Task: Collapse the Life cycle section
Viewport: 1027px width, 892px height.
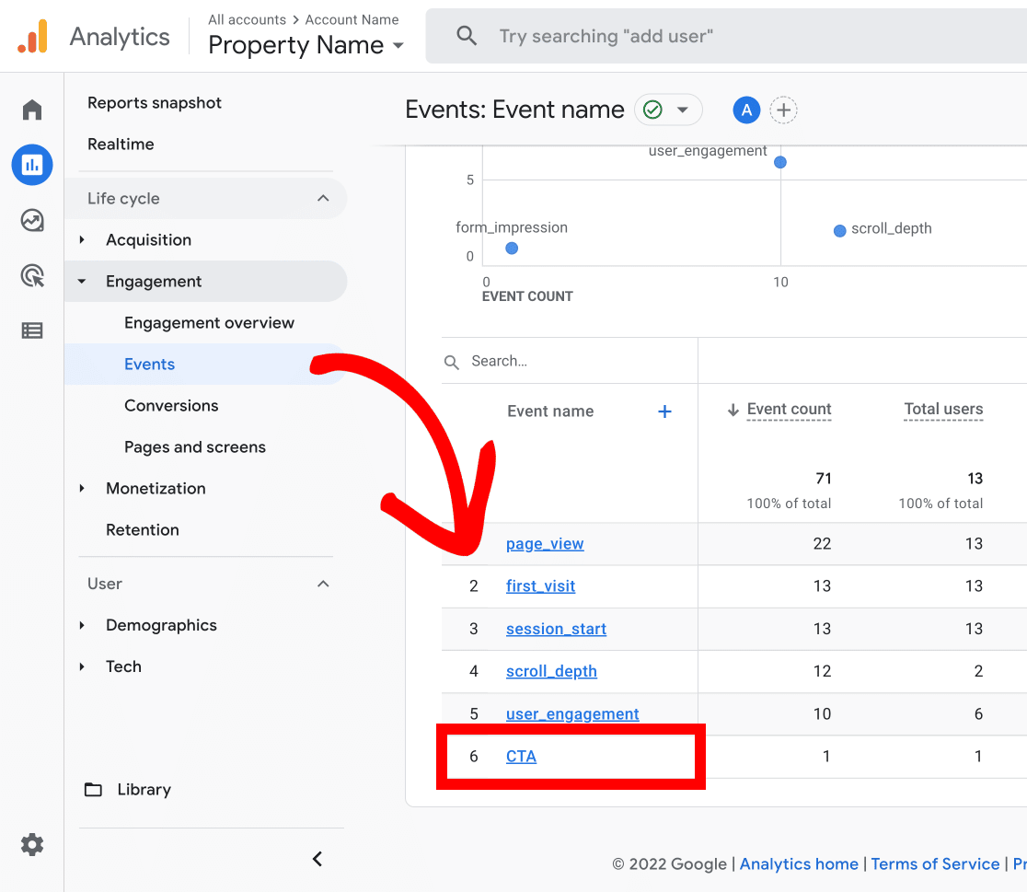Action: (x=323, y=199)
